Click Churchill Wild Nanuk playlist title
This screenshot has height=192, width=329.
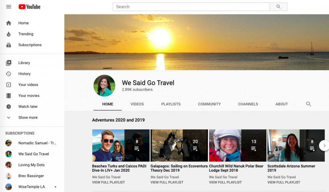(236, 168)
